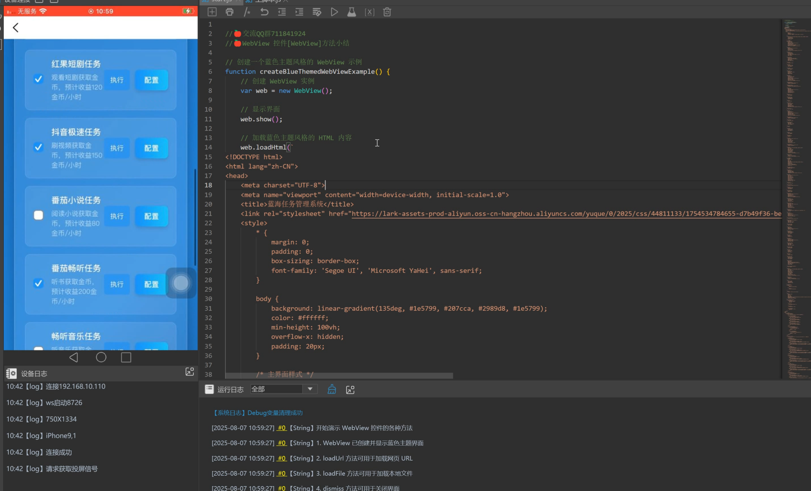This screenshot has width=811, height=491.
Task: Click the 交流QQ群711841924 comment line
Action: pos(265,34)
